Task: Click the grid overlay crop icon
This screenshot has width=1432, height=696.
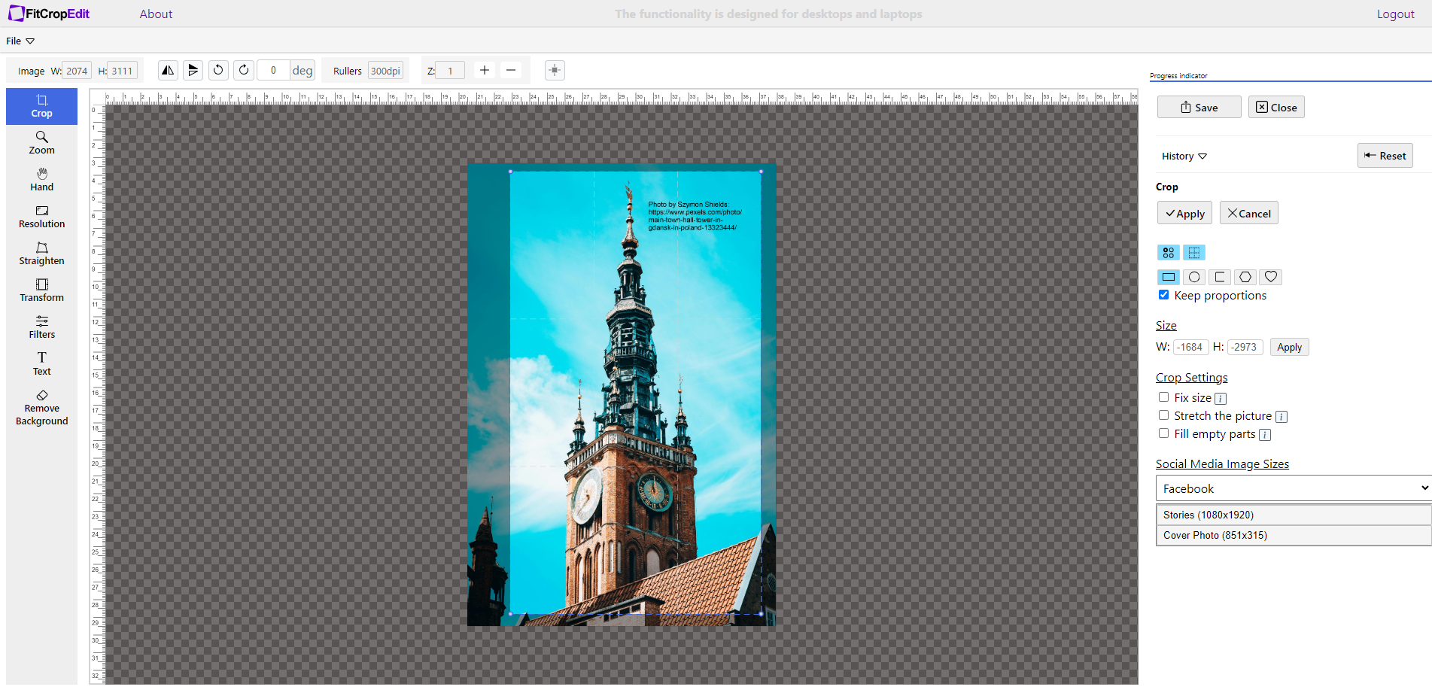Action: 1194,252
